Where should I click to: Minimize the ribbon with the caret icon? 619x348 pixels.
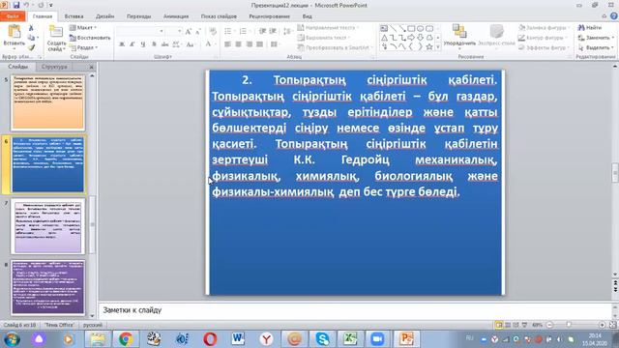click(604, 16)
